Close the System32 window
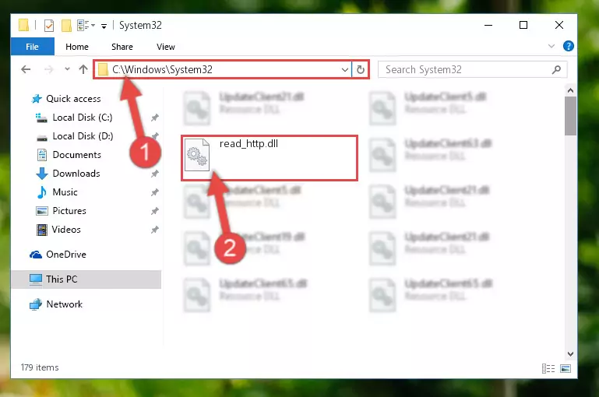The height and width of the screenshot is (397, 599). [559, 25]
